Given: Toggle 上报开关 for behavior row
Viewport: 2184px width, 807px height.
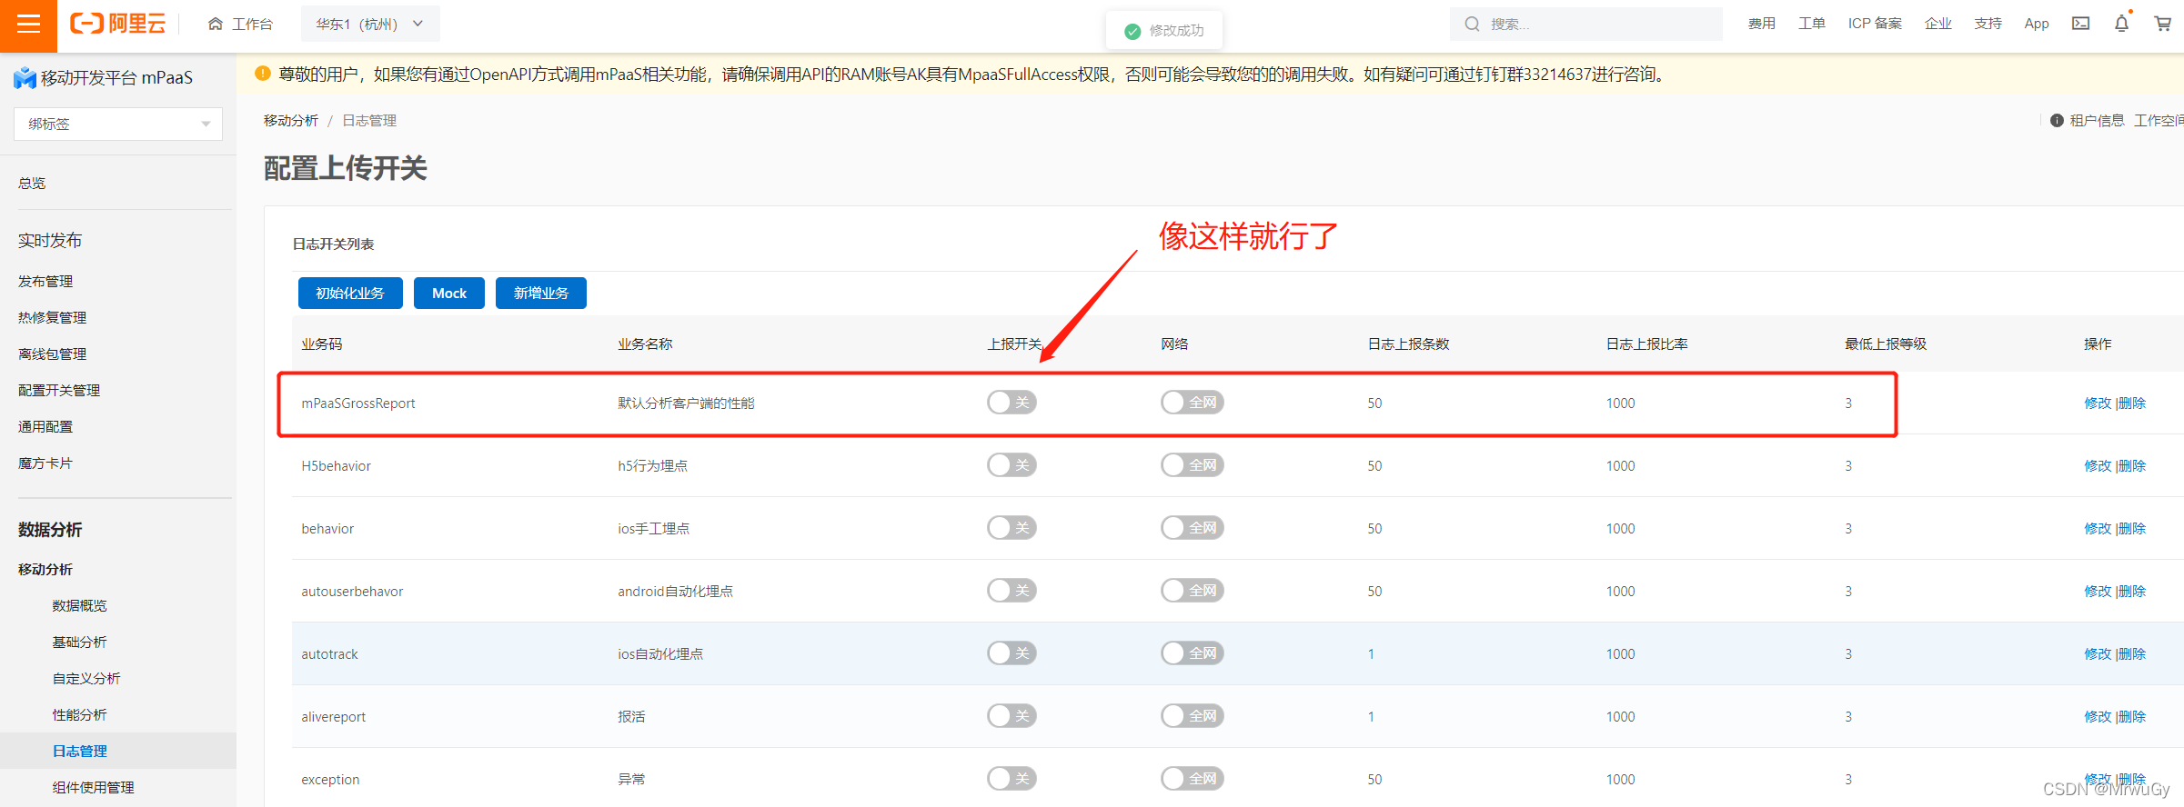Looking at the screenshot, I should [x=1011, y=528].
